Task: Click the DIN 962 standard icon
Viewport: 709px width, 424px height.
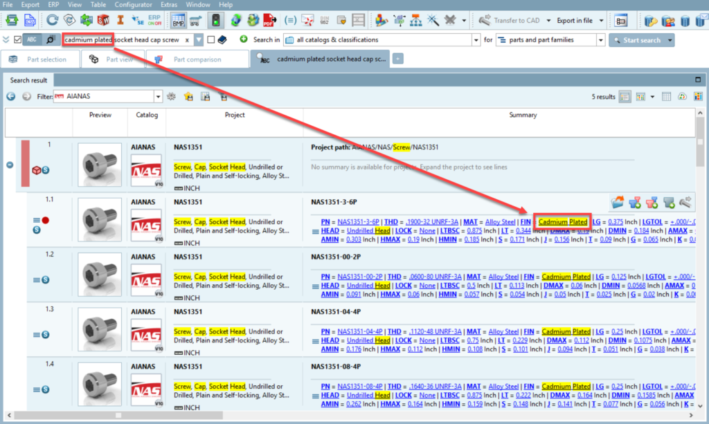Action: pos(324,20)
